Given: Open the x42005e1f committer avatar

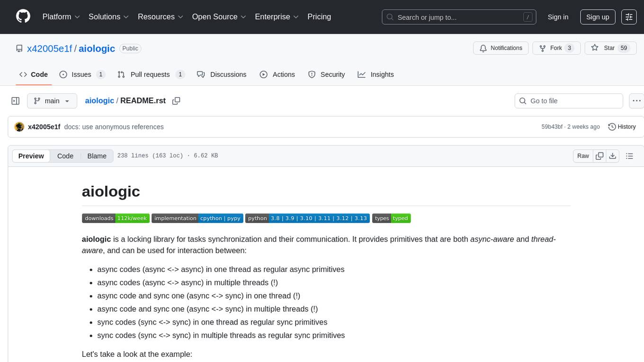Looking at the screenshot, I should click(x=19, y=127).
